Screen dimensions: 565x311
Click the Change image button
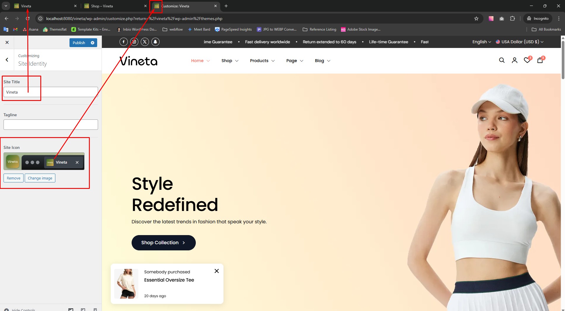coord(40,178)
